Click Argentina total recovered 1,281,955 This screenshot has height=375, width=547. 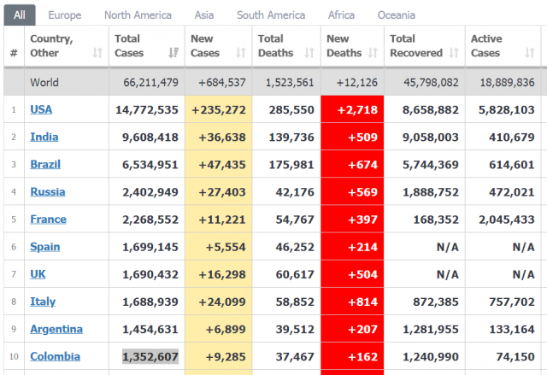tap(431, 330)
